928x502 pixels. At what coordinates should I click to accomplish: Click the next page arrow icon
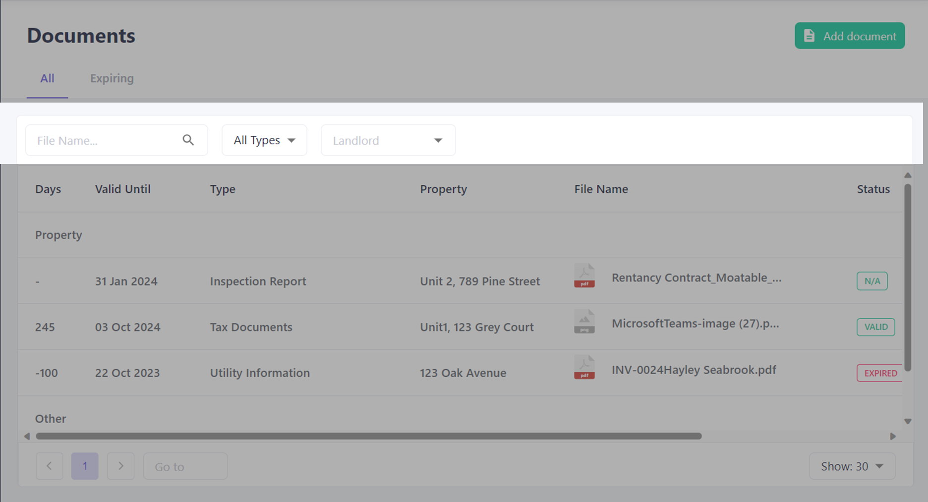click(120, 466)
